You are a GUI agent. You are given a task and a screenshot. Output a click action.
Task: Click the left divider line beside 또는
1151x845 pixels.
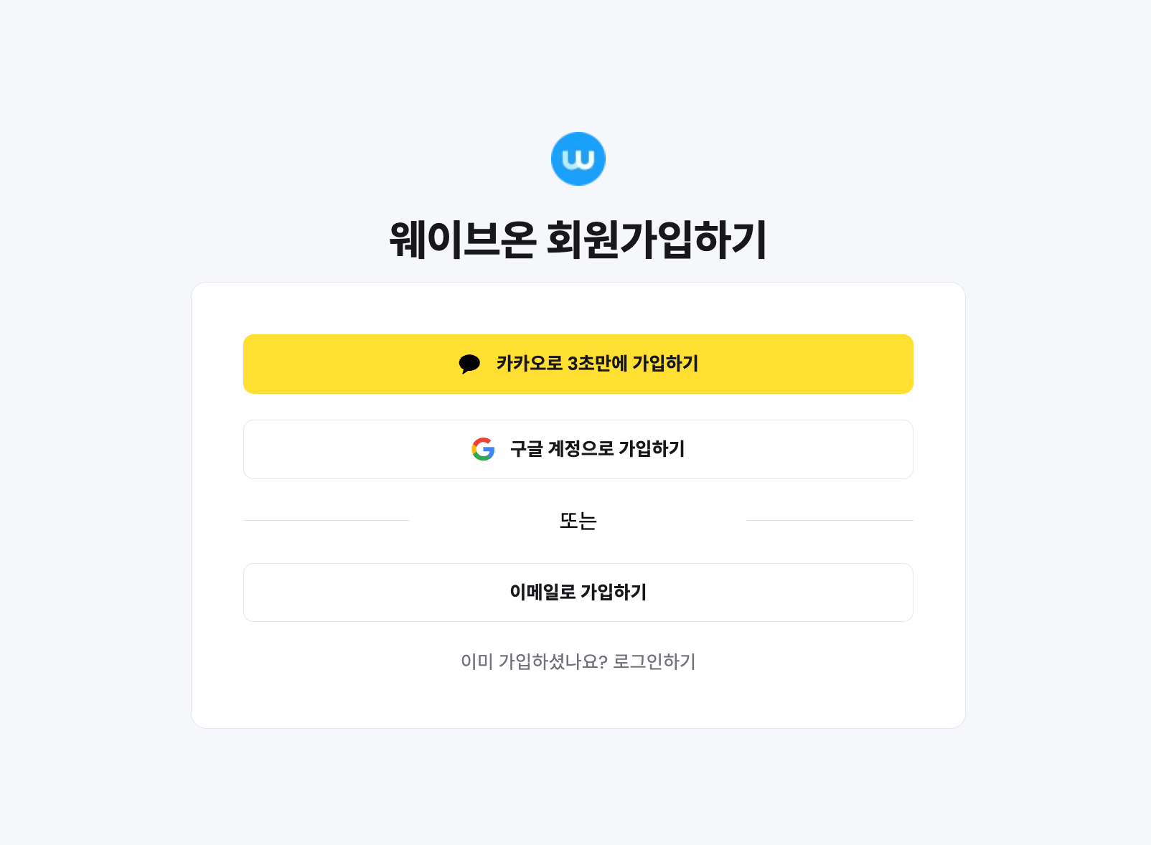click(x=326, y=519)
